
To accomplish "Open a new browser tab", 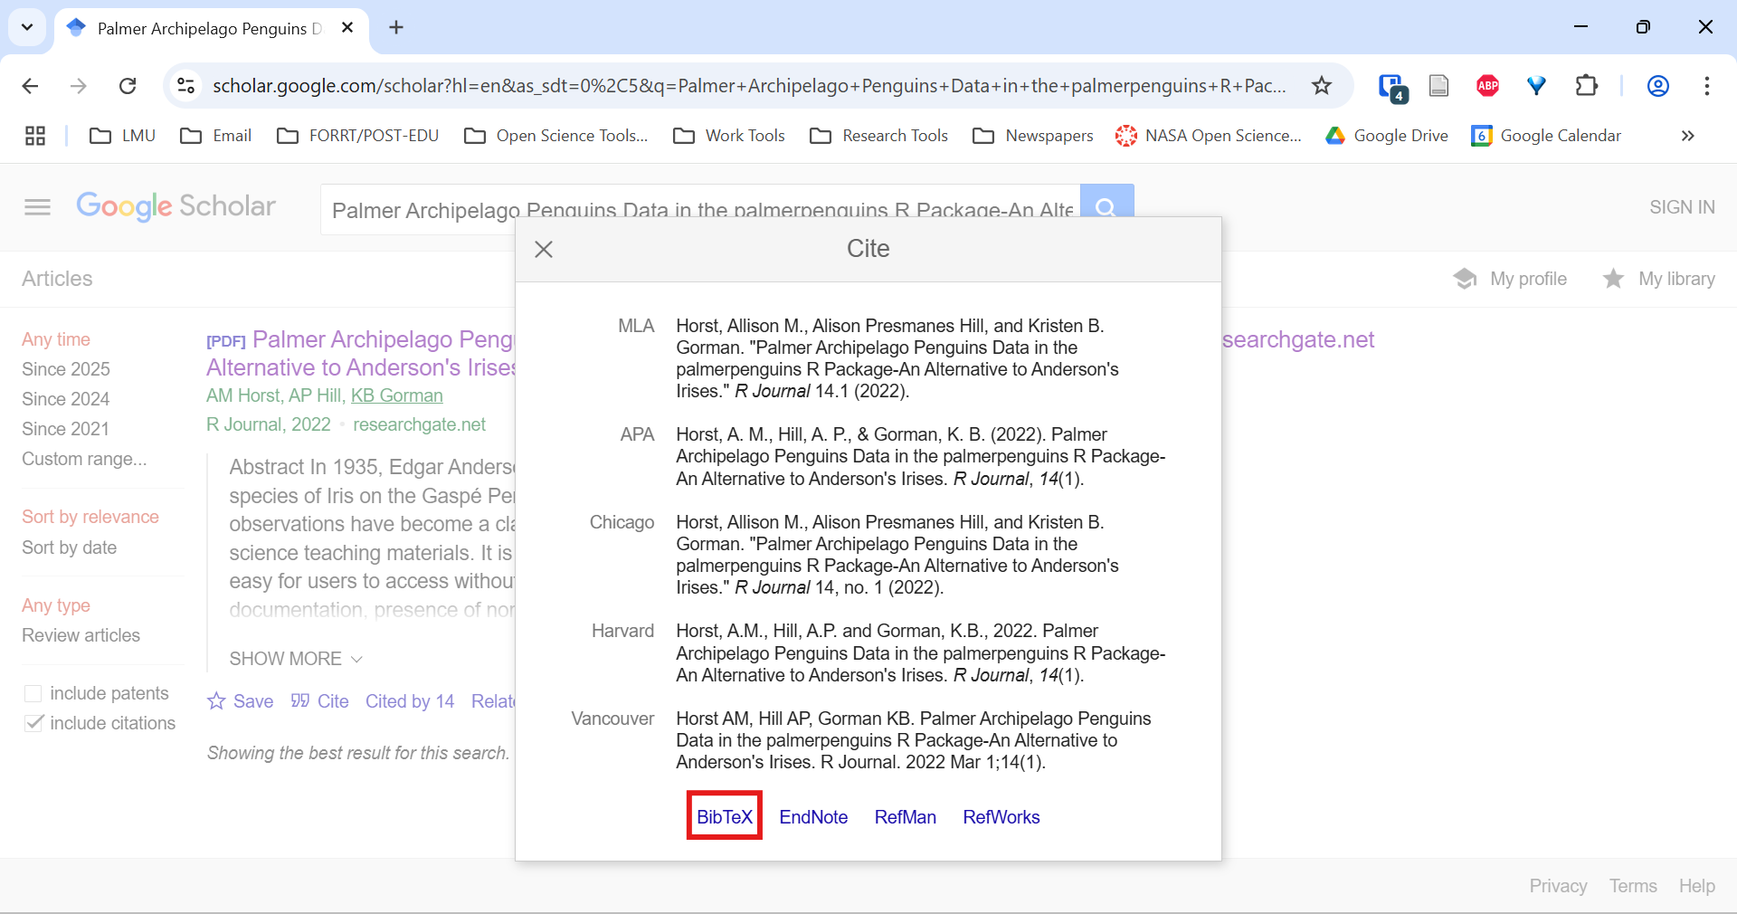I will 396,28.
